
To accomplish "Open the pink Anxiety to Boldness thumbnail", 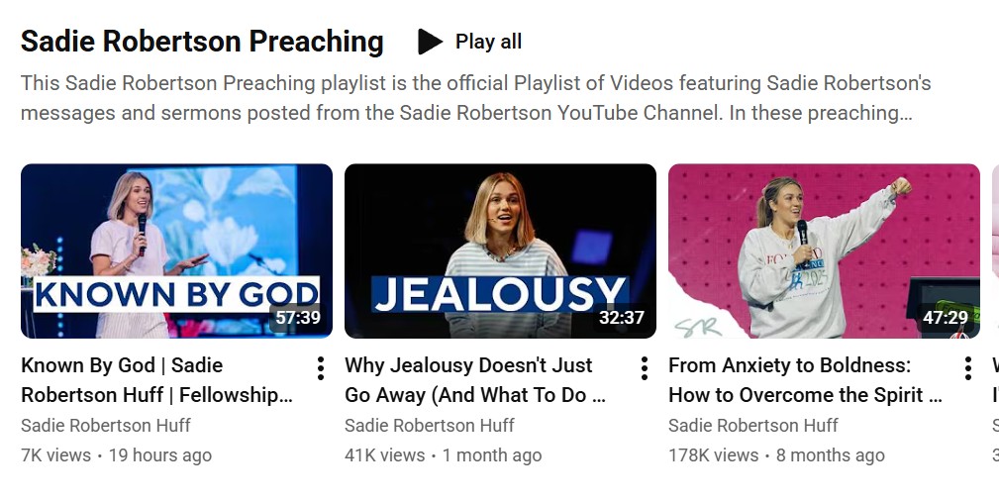I will coord(824,251).
